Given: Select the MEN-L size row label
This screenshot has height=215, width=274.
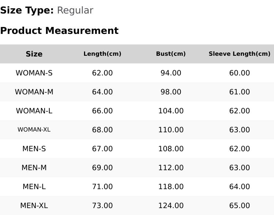Looking at the screenshot, I should (x=34, y=187).
